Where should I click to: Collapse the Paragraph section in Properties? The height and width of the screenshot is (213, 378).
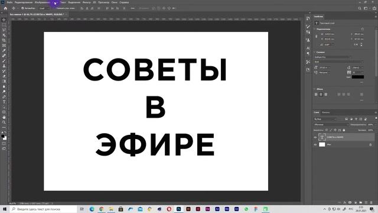coord(314,89)
